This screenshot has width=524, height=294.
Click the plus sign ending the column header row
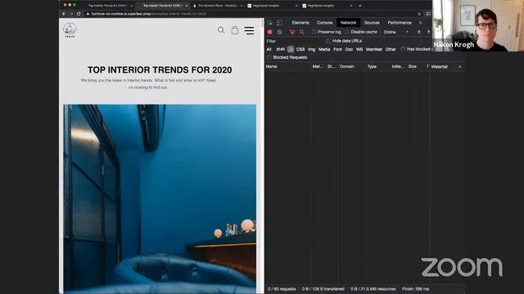(x=460, y=67)
